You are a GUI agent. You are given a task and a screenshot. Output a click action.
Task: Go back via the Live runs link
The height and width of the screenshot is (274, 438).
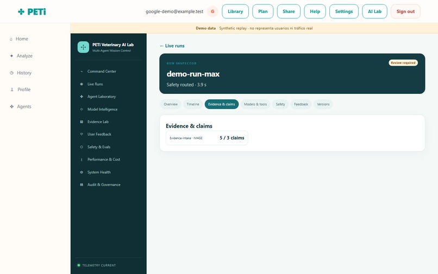click(x=172, y=46)
